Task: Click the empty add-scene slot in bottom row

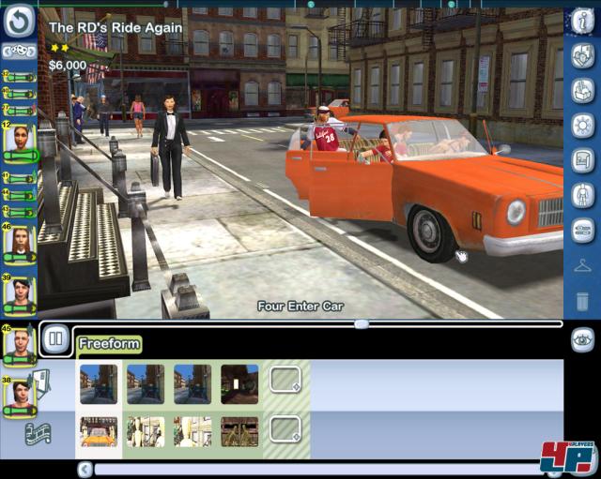Action: click(285, 429)
